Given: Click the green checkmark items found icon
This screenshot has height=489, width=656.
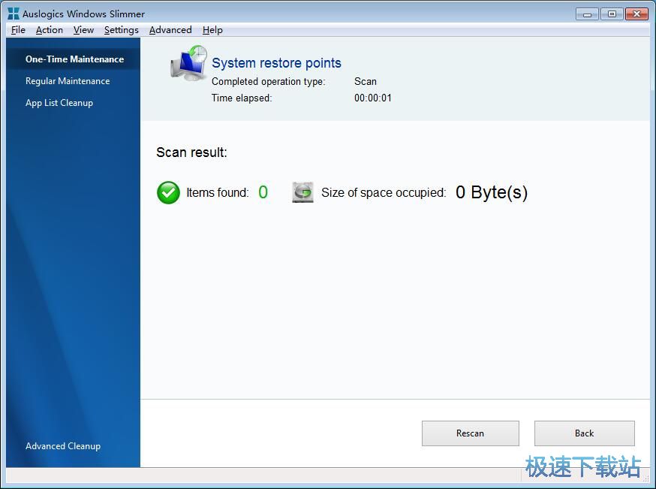Looking at the screenshot, I should (x=168, y=192).
